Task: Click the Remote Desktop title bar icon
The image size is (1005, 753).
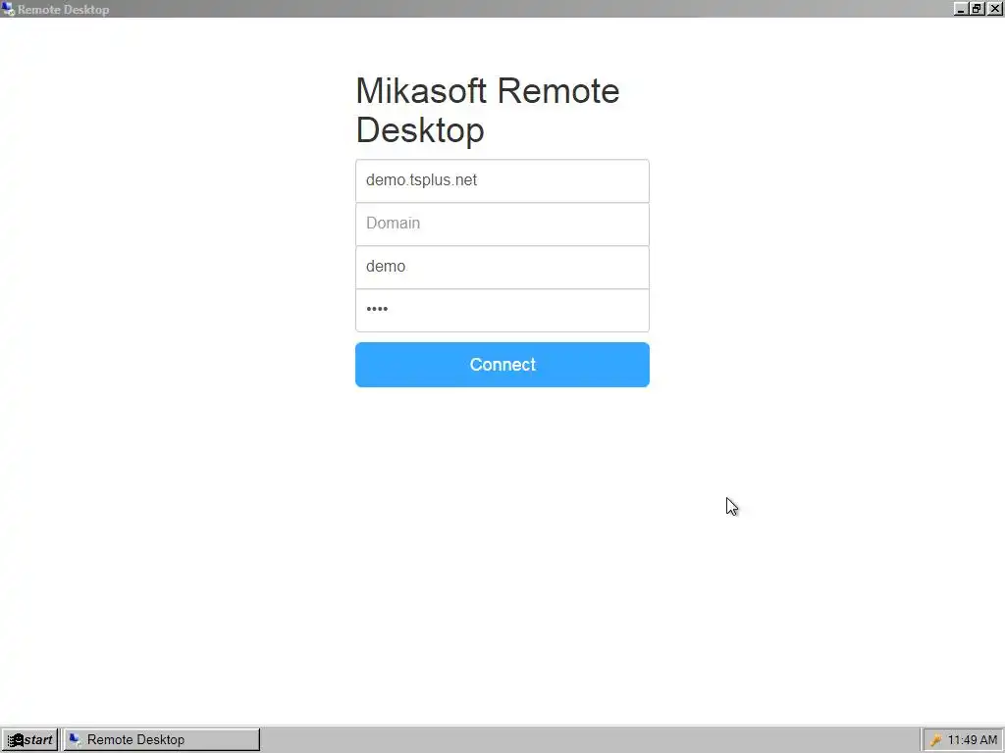Action: pos(8,9)
